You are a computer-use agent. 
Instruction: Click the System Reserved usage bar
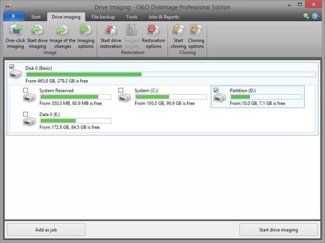click(75, 97)
